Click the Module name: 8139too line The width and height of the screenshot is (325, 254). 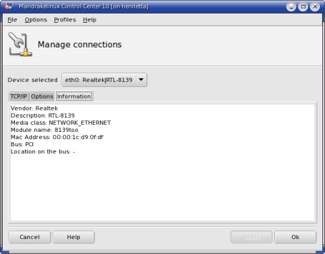coord(44,130)
